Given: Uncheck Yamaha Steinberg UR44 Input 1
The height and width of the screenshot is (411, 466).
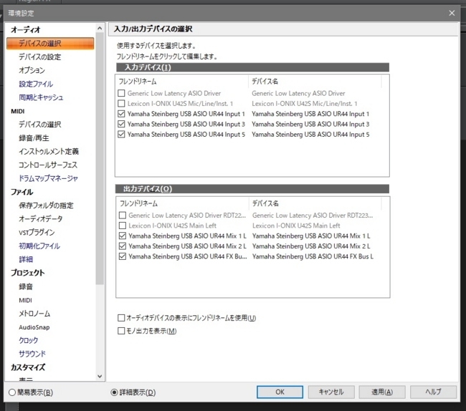Looking at the screenshot, I should (x=121, y=114).
